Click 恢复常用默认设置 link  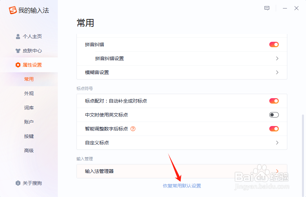click(182, 186)
